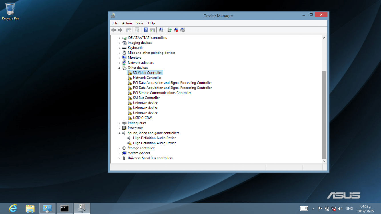This screenshot has height=214, width=381.
Task: Open the Action menu
Action: click(127, 23)
